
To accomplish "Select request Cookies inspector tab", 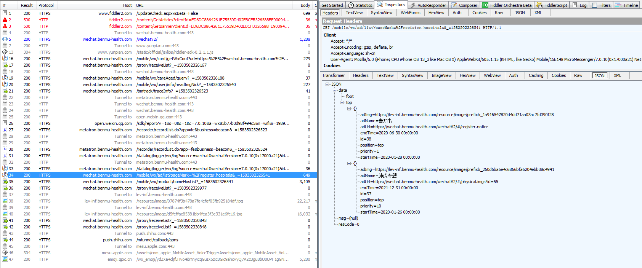I will (x=479, y=13).
